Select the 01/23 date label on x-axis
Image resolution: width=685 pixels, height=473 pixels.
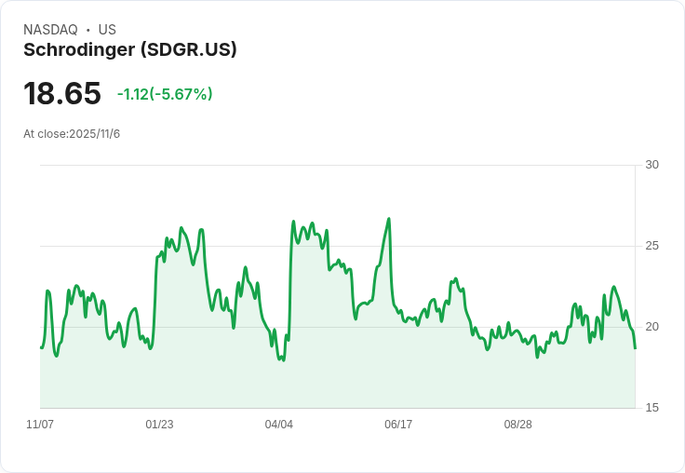(x=159, y=424)
